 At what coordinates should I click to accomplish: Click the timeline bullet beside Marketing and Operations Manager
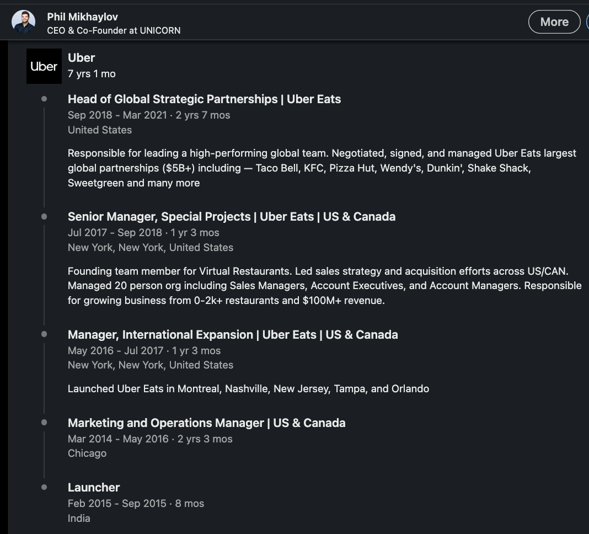[x=44, y=423]
